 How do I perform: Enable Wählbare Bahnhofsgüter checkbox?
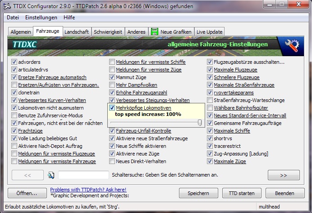[x=210, y=108]
